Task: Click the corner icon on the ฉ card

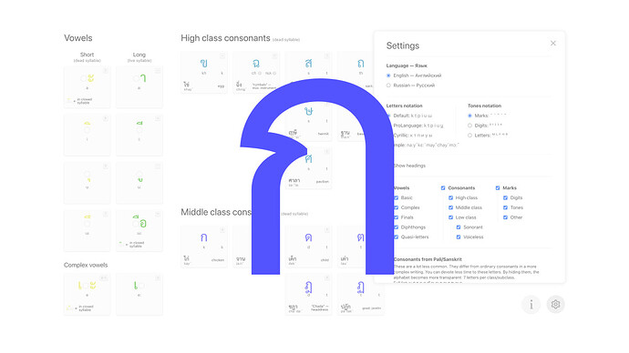Action: pos(274,56)
